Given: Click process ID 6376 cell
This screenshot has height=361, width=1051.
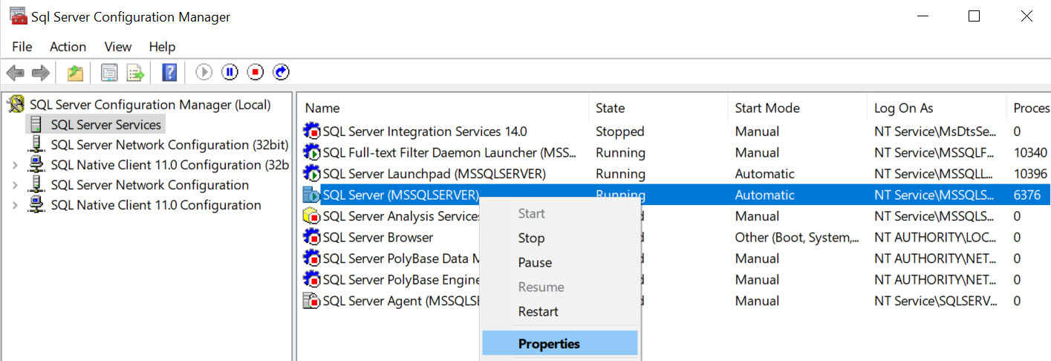Looking at the screenshot, I should pyautogui.click(x=1026, y=195).
